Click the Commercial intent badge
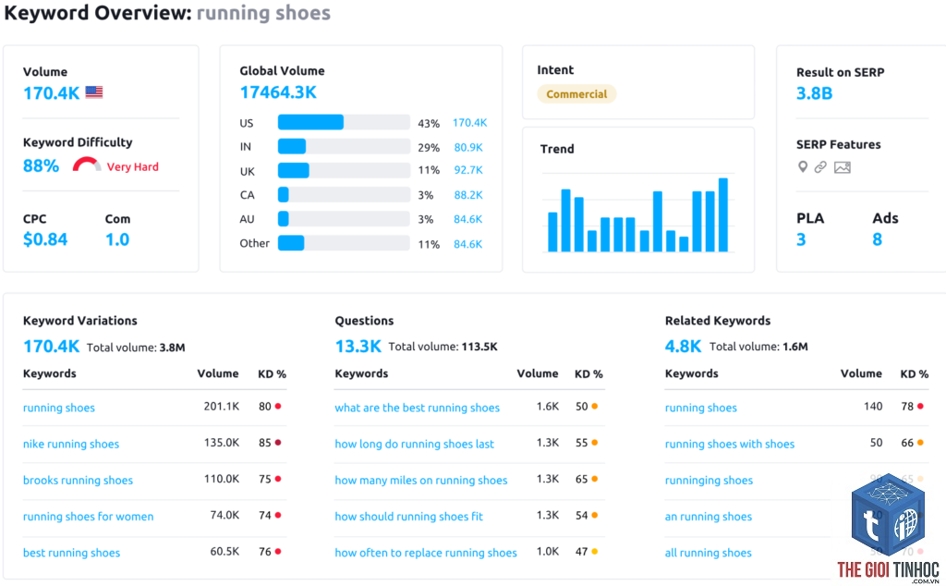 click(576, 94)
